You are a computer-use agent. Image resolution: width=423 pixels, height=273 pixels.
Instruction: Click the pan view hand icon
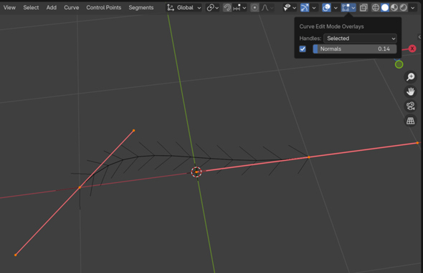click(410, 91)
